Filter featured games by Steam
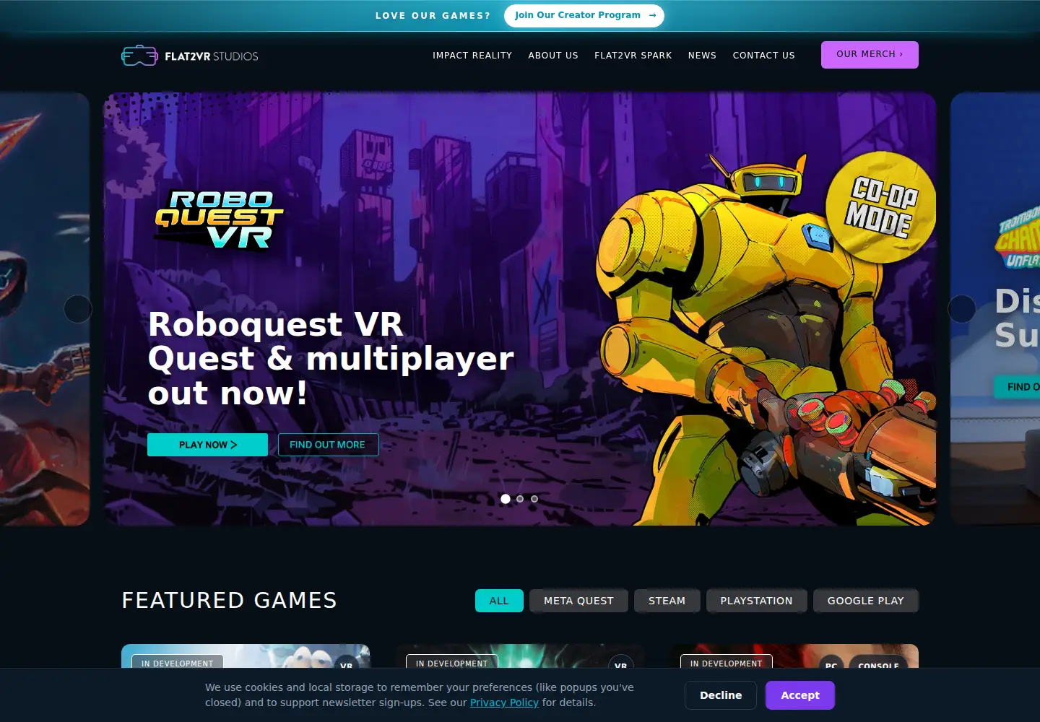 click(667, 601)
